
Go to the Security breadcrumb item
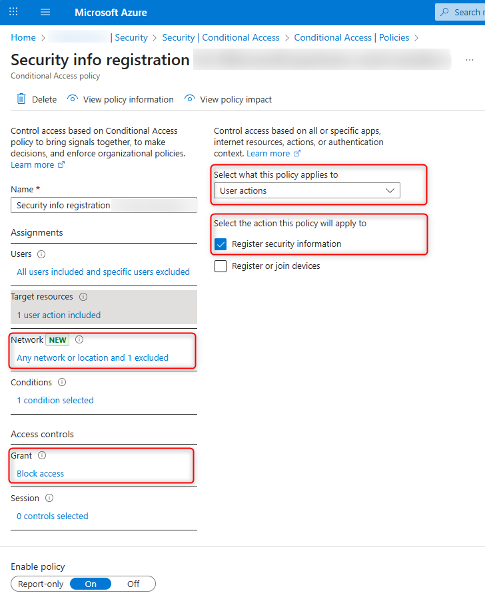131,38
